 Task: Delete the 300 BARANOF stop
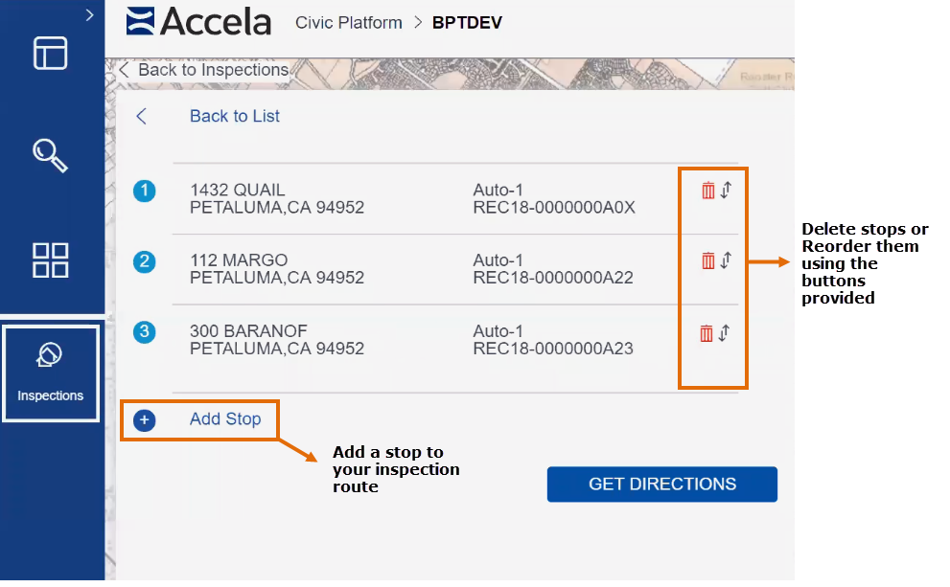coord(707,333)
